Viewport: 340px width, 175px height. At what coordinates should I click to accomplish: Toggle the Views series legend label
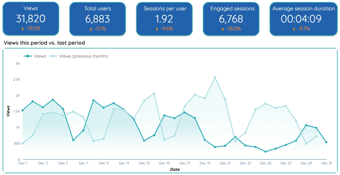[x=40, y=56]
